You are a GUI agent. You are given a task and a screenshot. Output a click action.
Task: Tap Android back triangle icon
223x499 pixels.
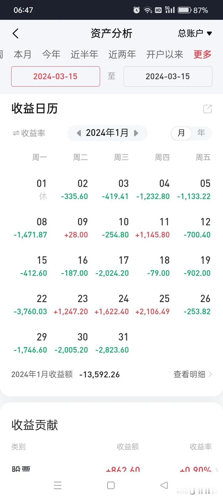164,485
